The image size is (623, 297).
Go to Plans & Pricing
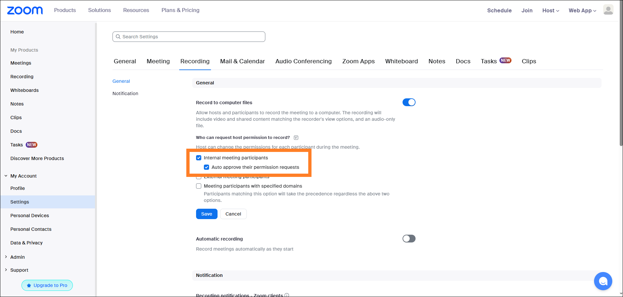click(180, 10)
